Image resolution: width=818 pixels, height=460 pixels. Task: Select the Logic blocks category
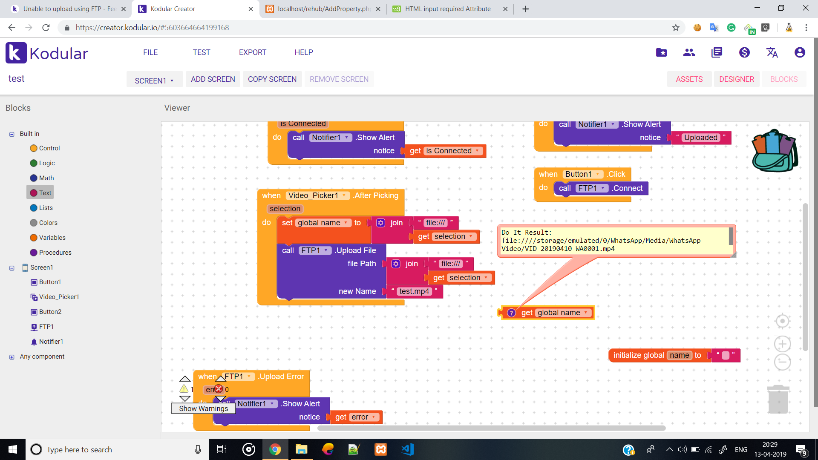click(x=43, y=163)
